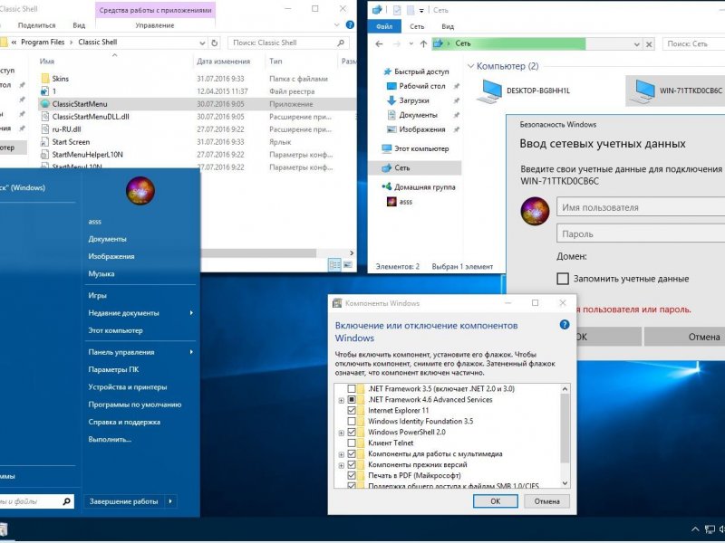The height and width of the screenshot is (543, 725).
Task: Click the Homegroup (Домашняя группа) icon
Action: tap(387, 186)
